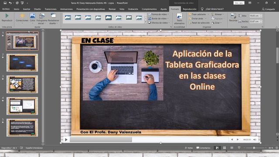This screenshot has height=157, width=279.
Task: Fit slide to current window icon
Action: pos(277,148)
